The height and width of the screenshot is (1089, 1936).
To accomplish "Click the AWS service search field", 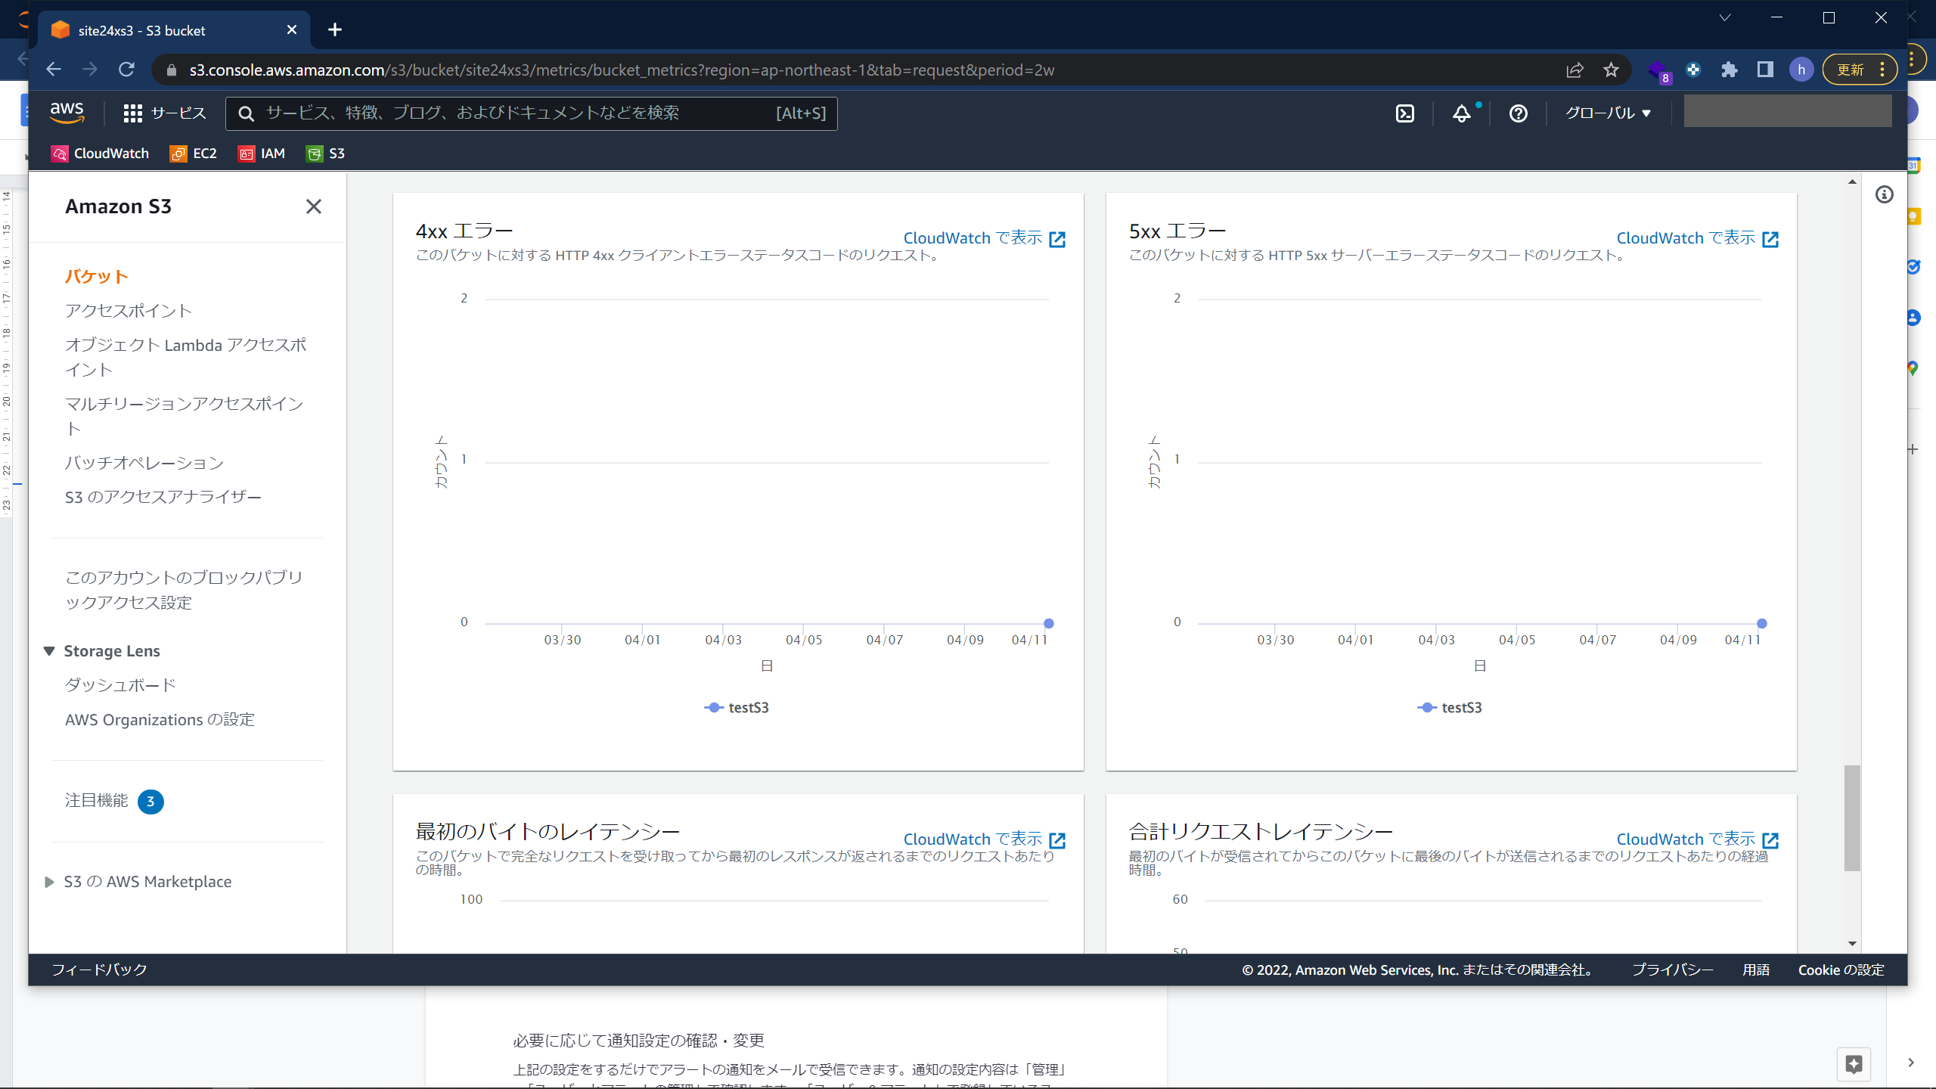I will (532, 113).
